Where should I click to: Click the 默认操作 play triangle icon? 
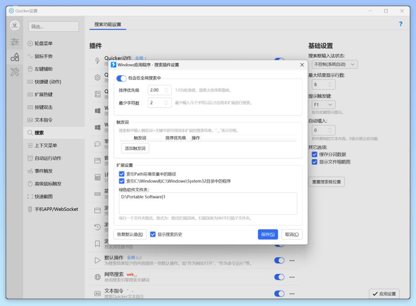point(97,260)
